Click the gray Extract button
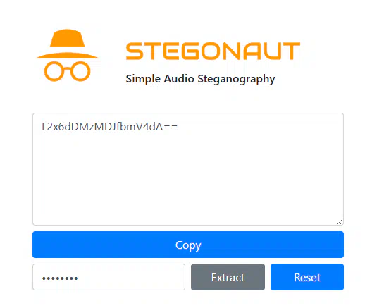 (228, 277)
